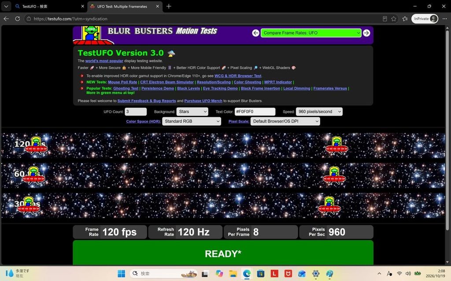
Task: Click the browser address bar URL
Action: tap(70, 18)
